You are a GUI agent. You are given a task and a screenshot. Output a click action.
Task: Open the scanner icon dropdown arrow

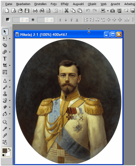(x=108, y=11)
